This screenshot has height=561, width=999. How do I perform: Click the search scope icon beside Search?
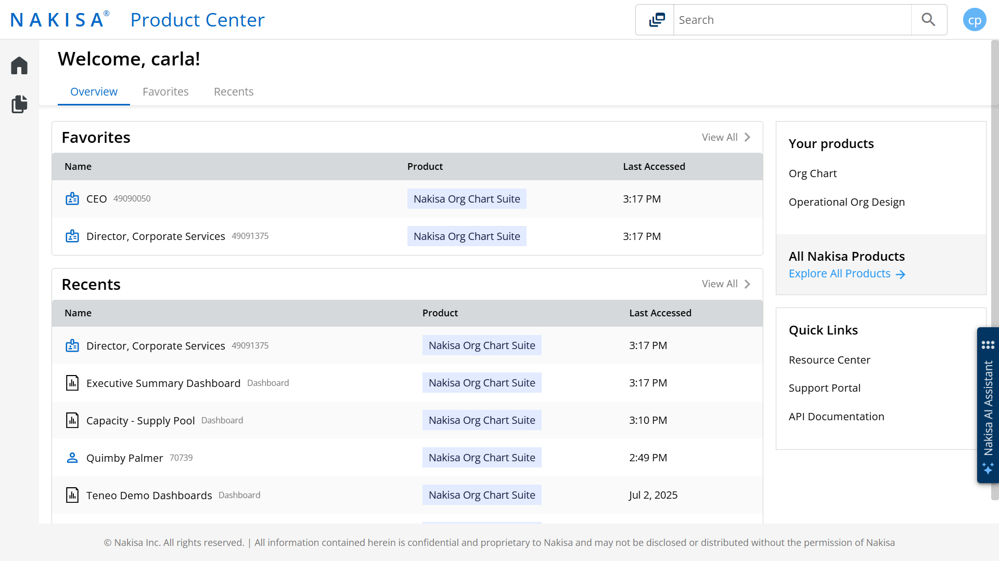657,20
